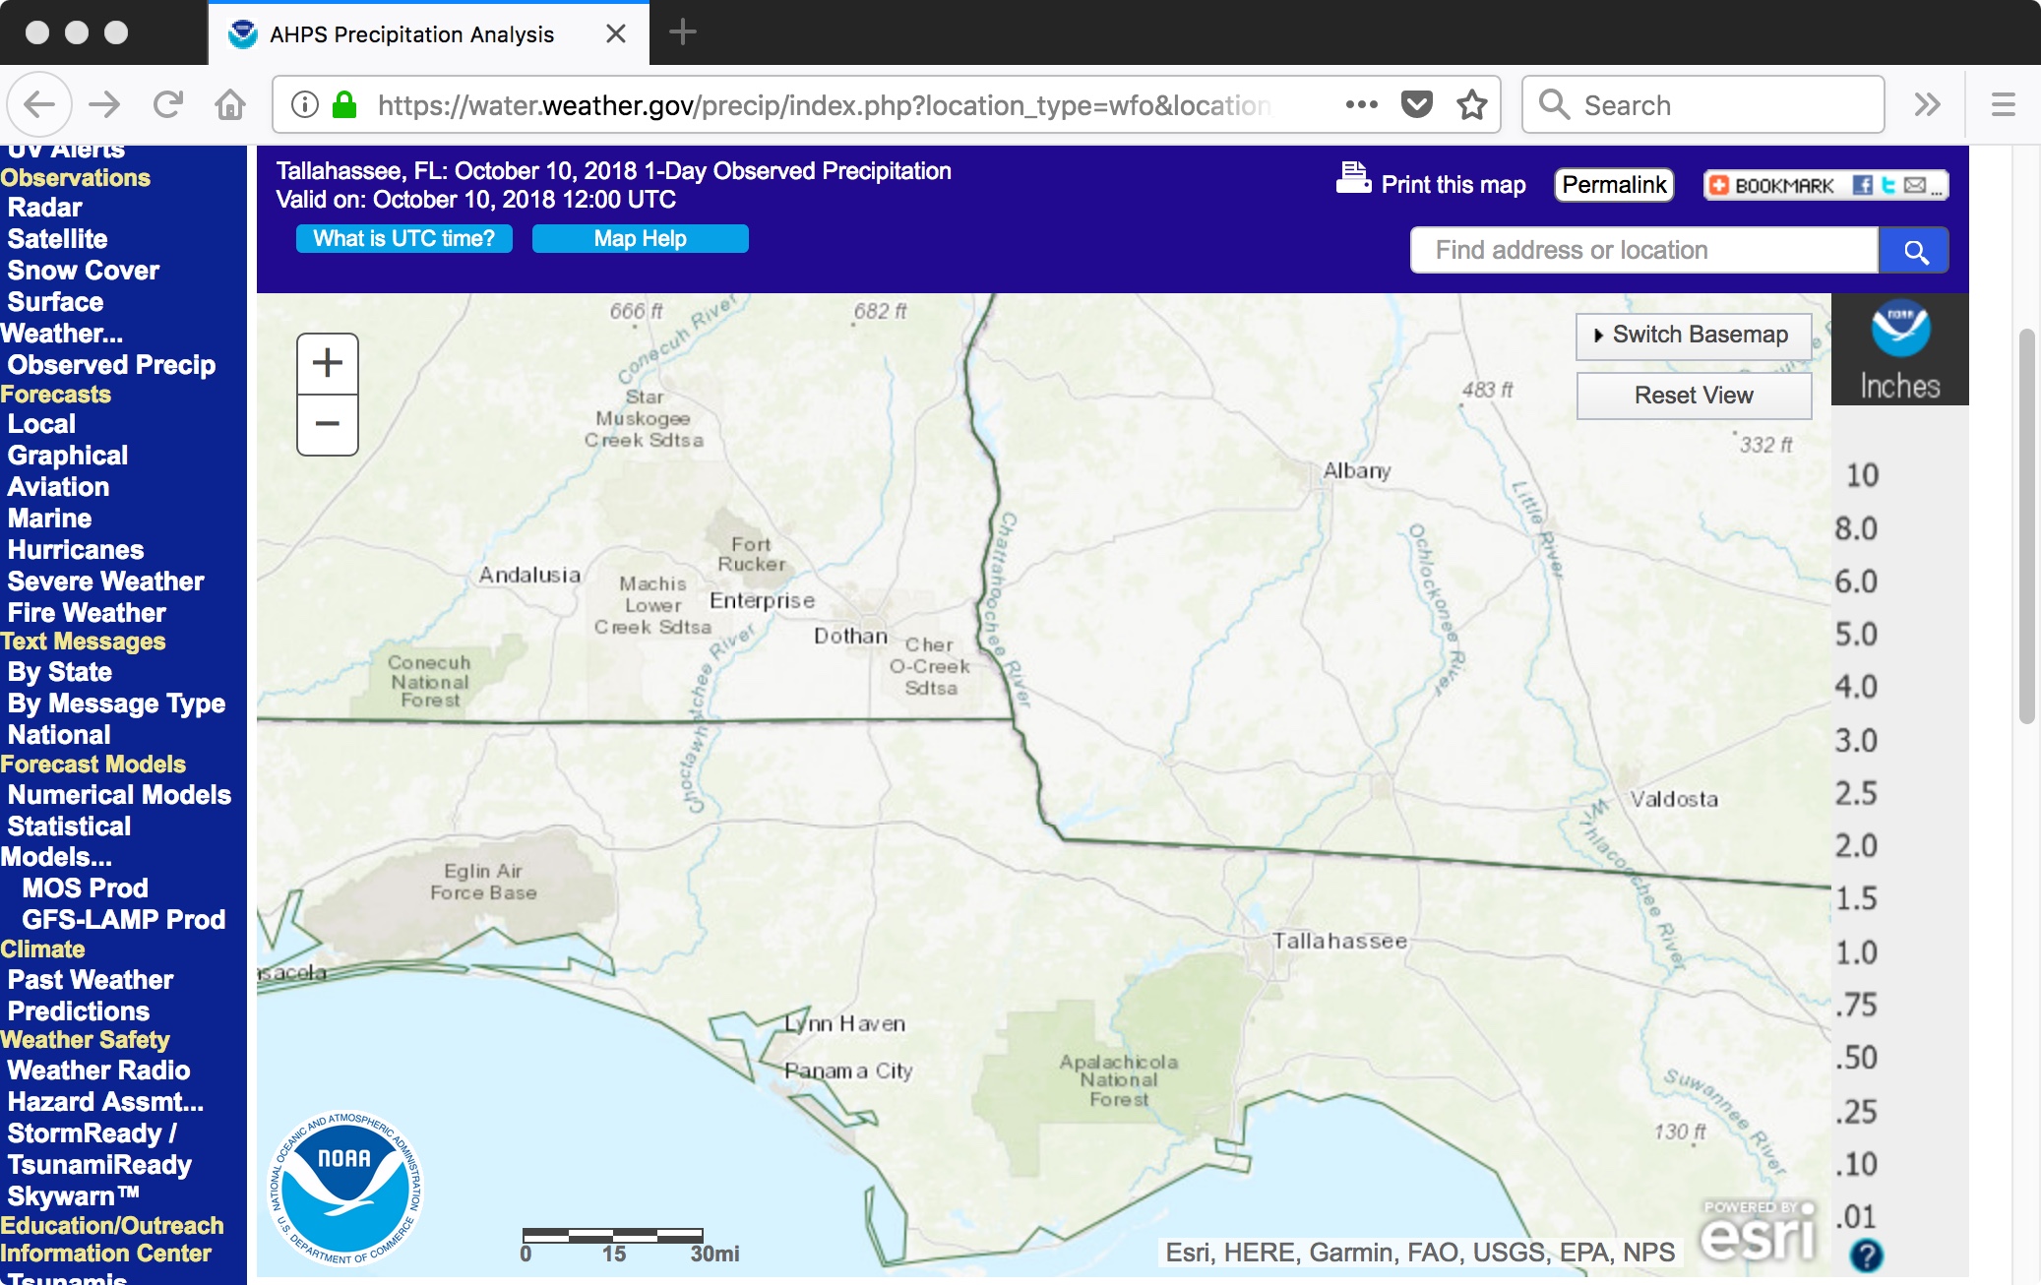Click Print this map link

pyautogui.click(x=1453, y=185)
